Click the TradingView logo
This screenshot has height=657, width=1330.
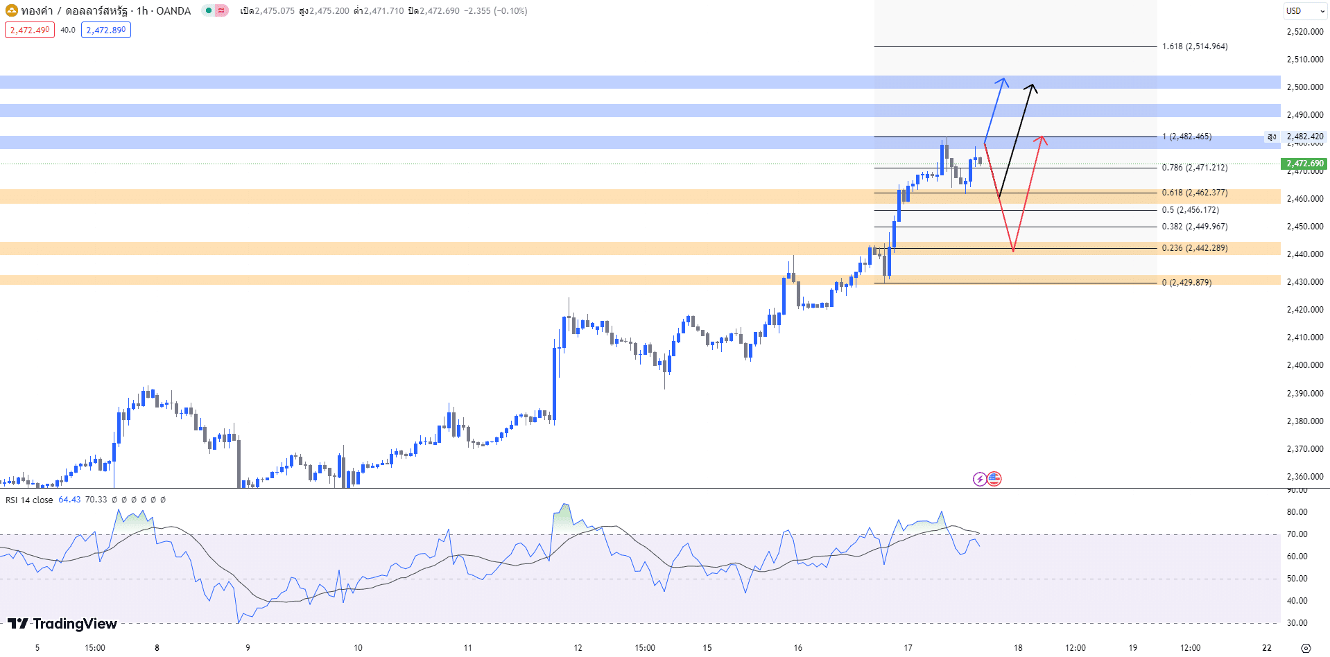[x=62, y=624]
